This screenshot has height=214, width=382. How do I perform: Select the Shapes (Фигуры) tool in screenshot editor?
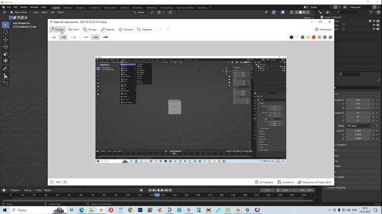90,29
